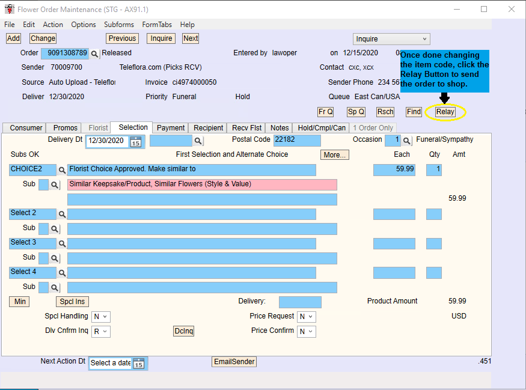Open the FormTabs menu
Screen dimensions: 526x390
[x=157, y=25]
